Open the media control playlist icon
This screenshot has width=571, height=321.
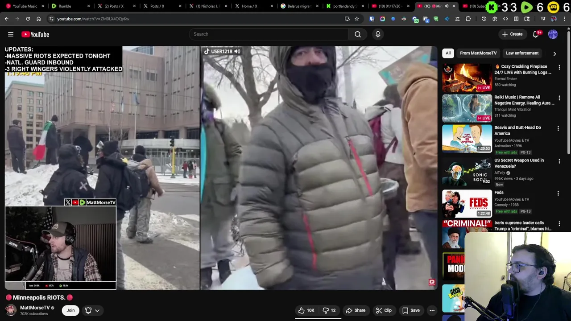coord(543,19)
